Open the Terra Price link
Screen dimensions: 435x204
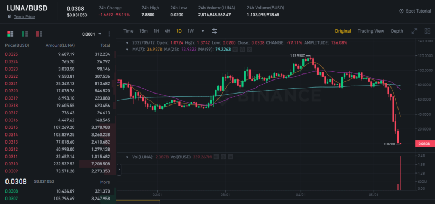[x=24, y=17]
